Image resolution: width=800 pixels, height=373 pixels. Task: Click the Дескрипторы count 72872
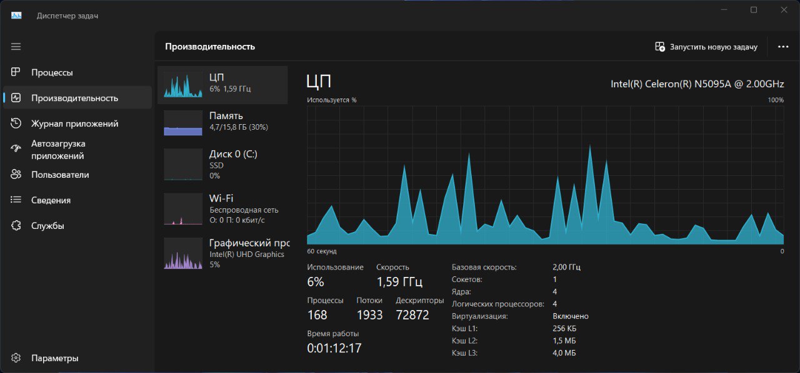412,315
